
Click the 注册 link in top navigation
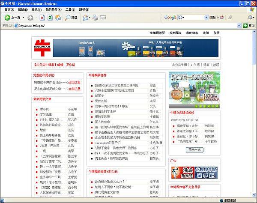click(206, 33)
